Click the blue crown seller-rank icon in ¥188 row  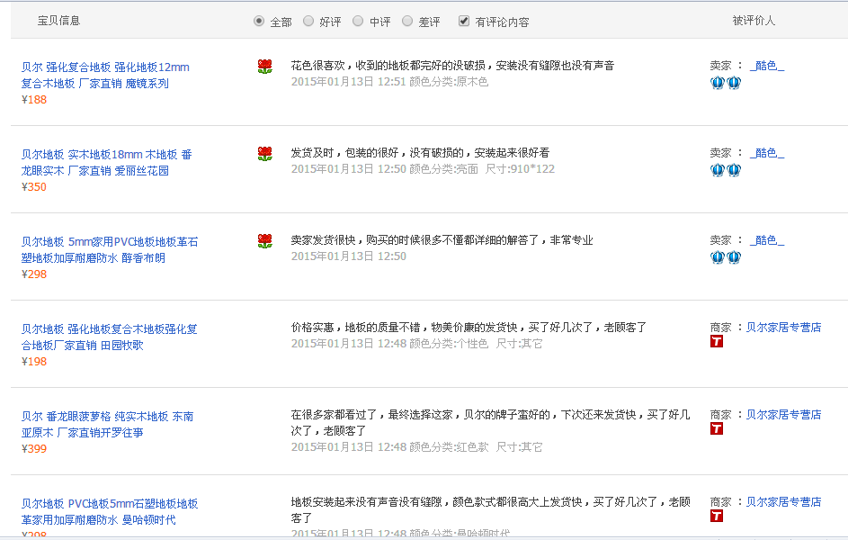coord(725,84)
